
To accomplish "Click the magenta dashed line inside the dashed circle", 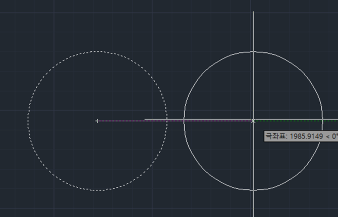I will click(x=132, y=121).
